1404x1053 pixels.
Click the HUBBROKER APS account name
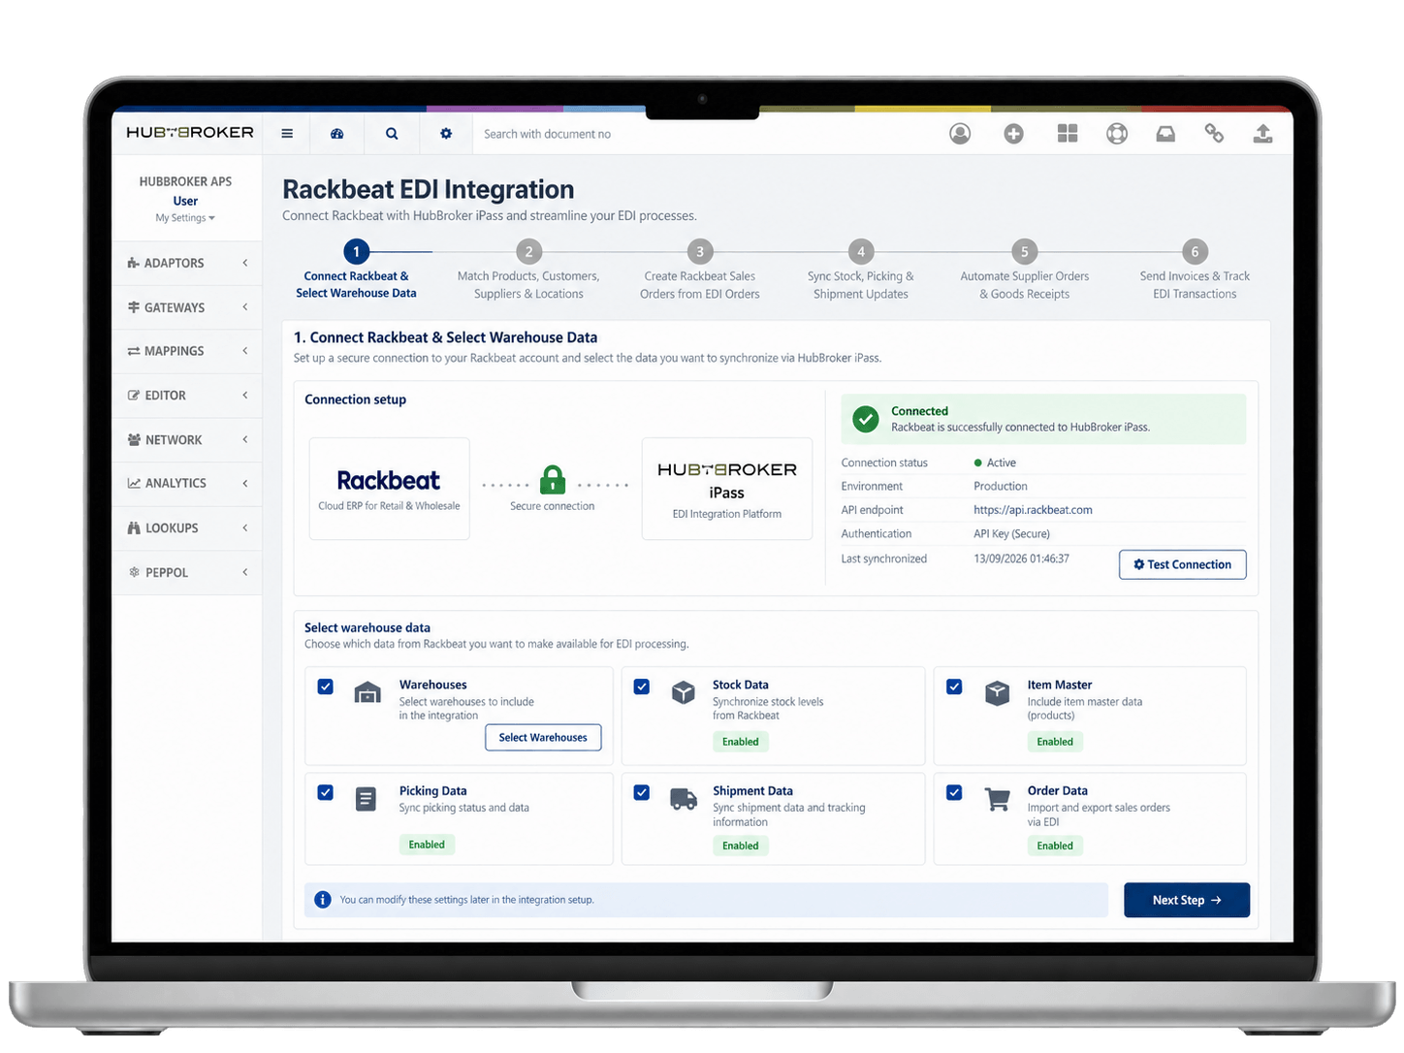pos(185,181)
